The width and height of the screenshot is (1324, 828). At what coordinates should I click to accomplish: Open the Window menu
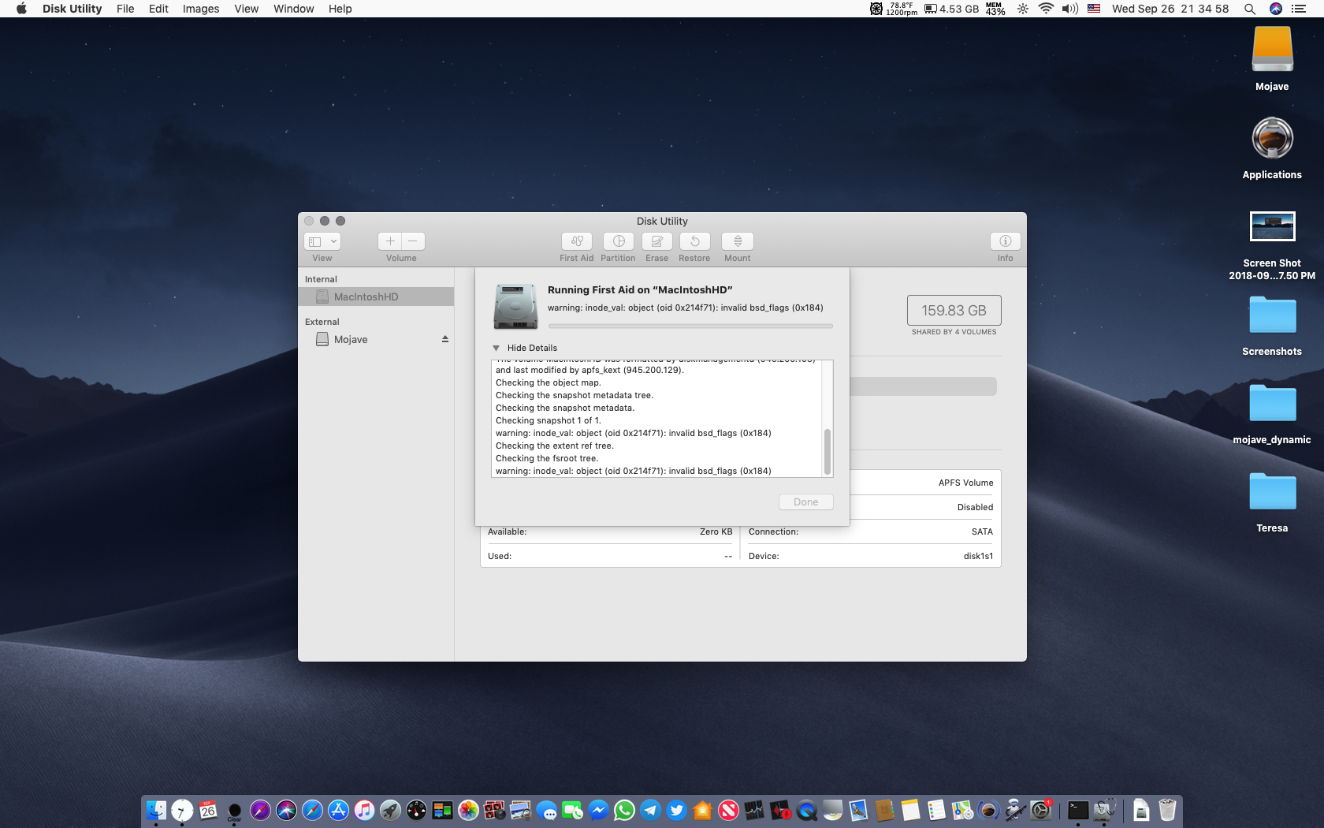click(293, 9)
